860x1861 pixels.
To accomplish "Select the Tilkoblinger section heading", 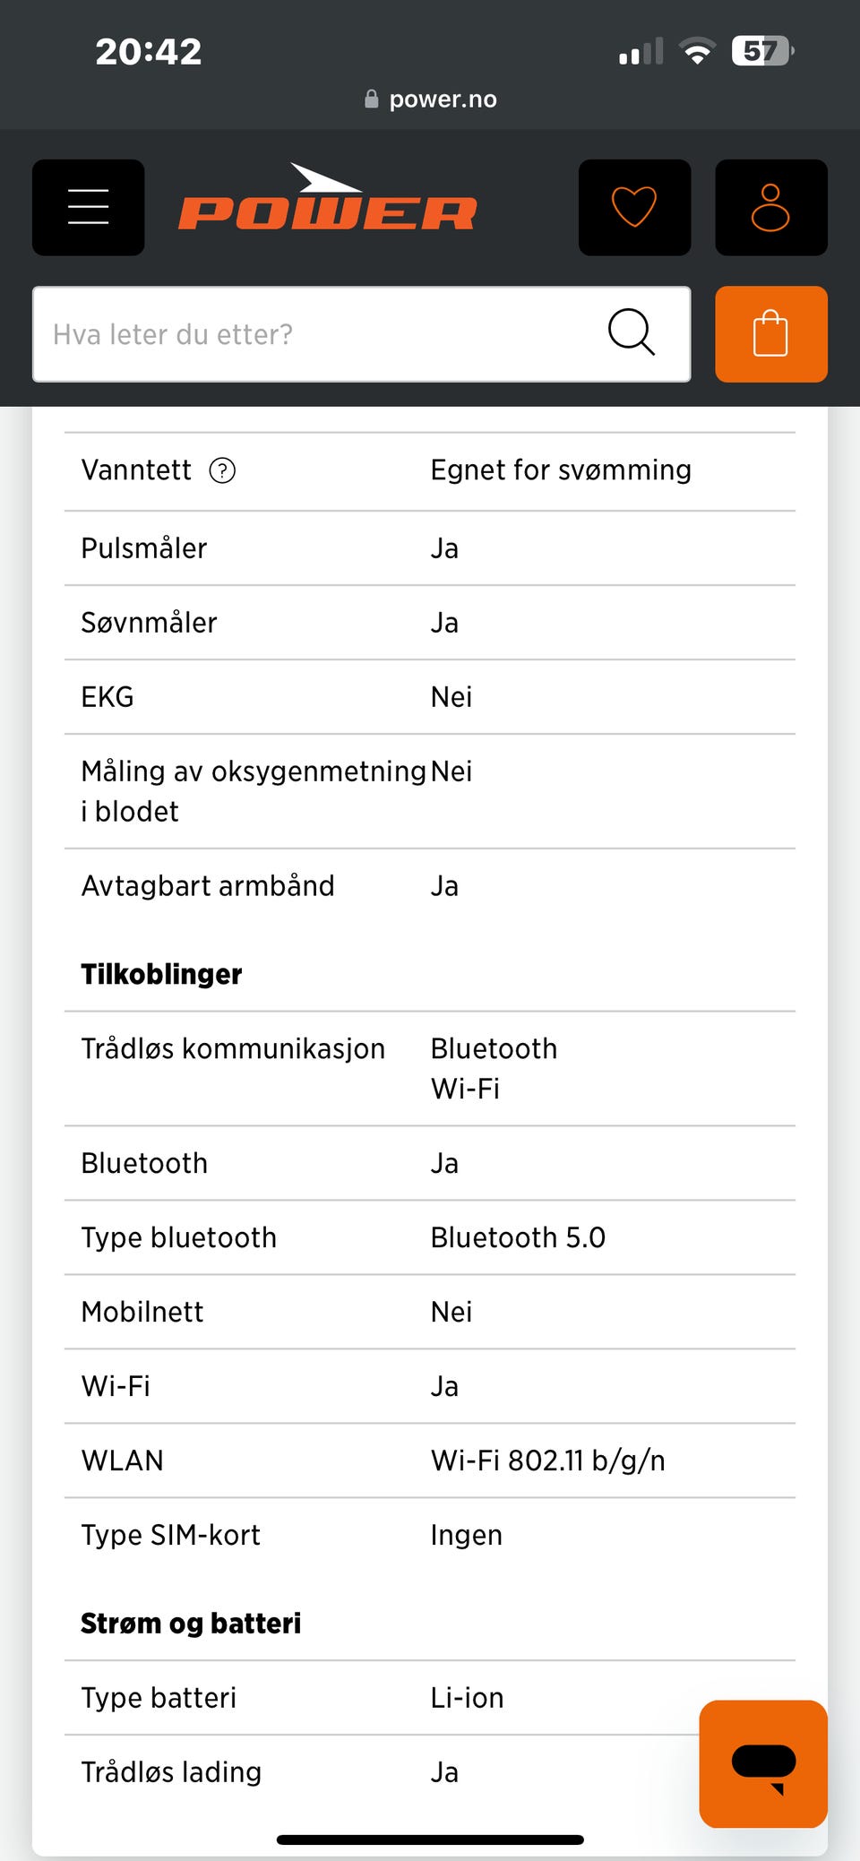I will (161, 974).
